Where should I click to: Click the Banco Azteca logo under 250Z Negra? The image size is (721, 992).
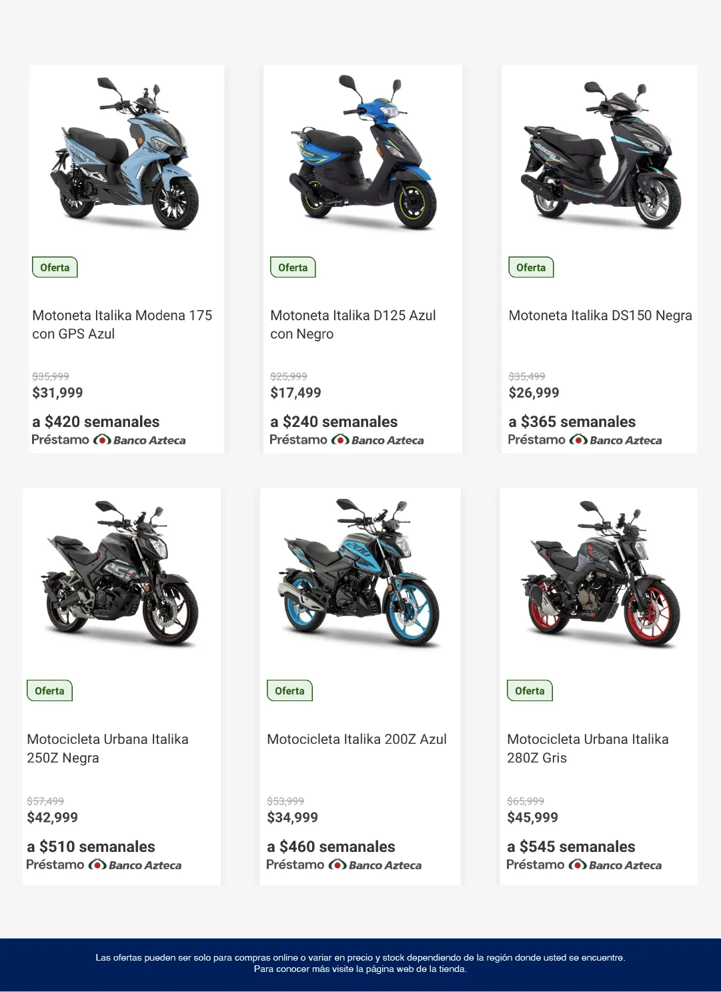point(135,865)
